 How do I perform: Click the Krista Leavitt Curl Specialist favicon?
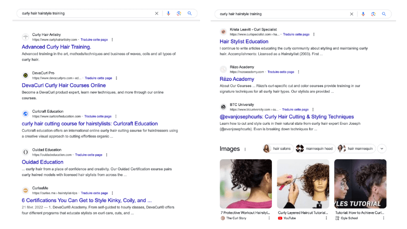click(223, 31)
